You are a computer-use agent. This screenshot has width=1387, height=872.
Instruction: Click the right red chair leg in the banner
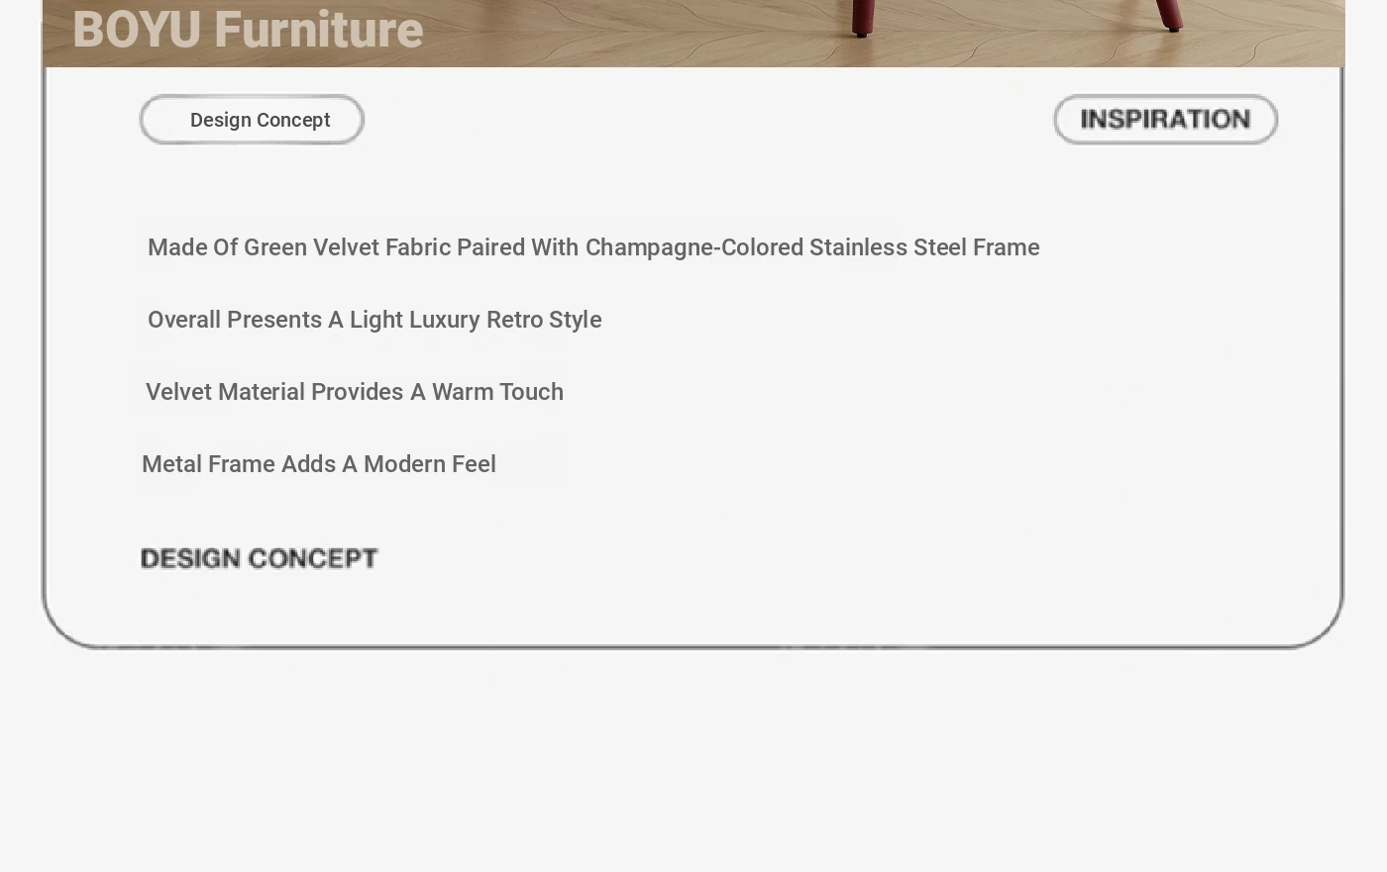(x=1169, y=15)
